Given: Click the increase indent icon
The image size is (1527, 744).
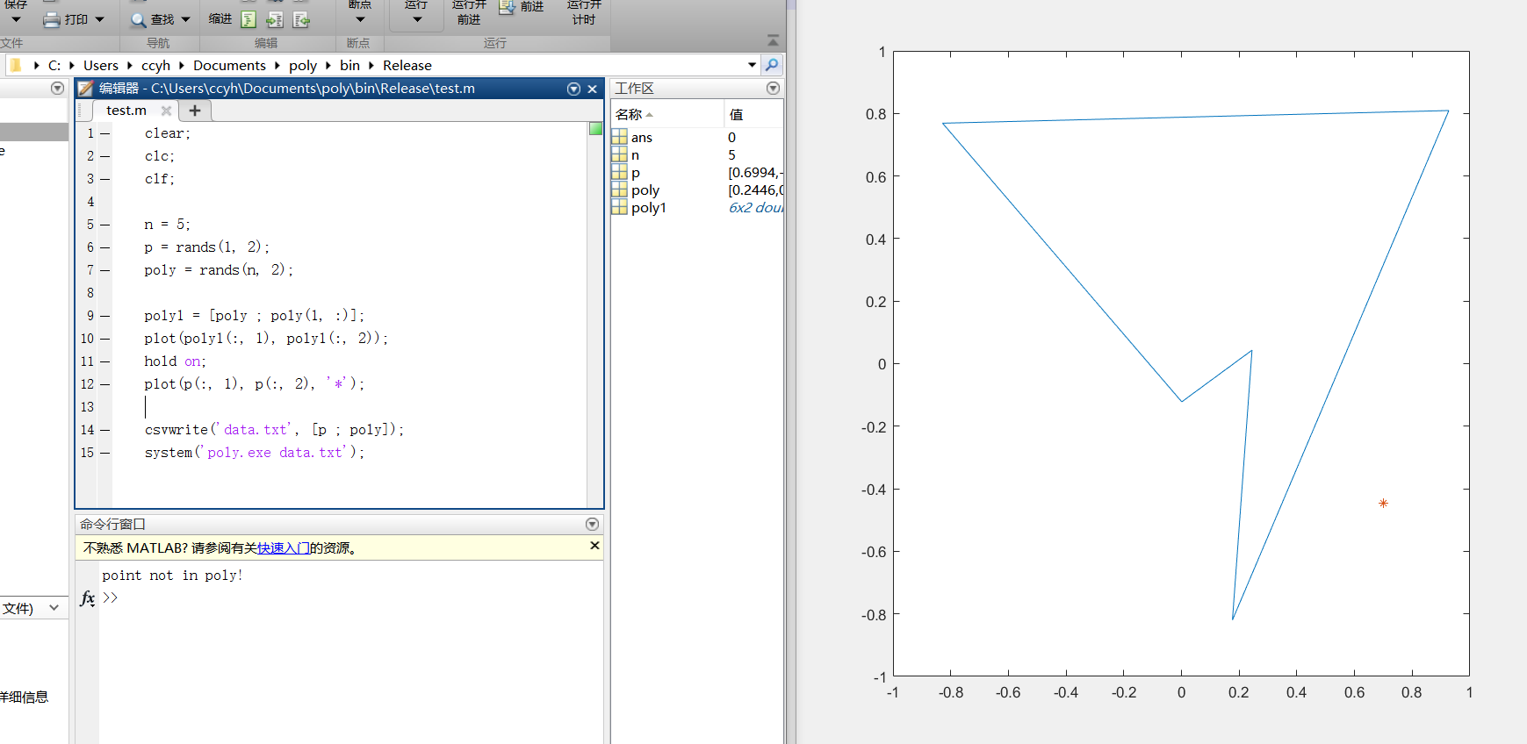Looking at the screenshot, I should coord(275,19).
